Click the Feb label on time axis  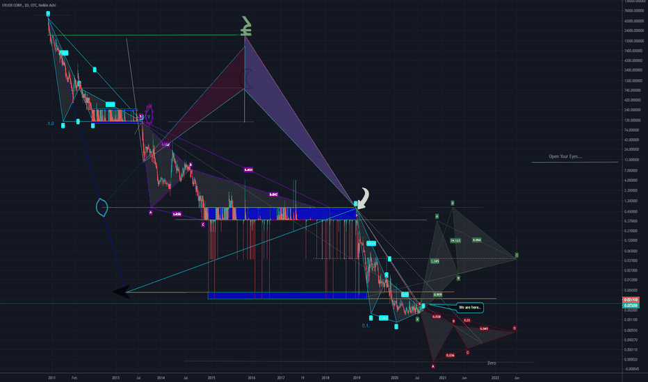click(74, 377)
